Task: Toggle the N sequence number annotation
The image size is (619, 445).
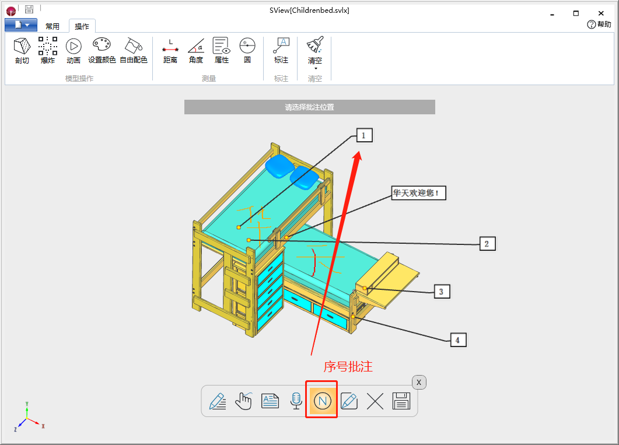Action: click(323, 401)
